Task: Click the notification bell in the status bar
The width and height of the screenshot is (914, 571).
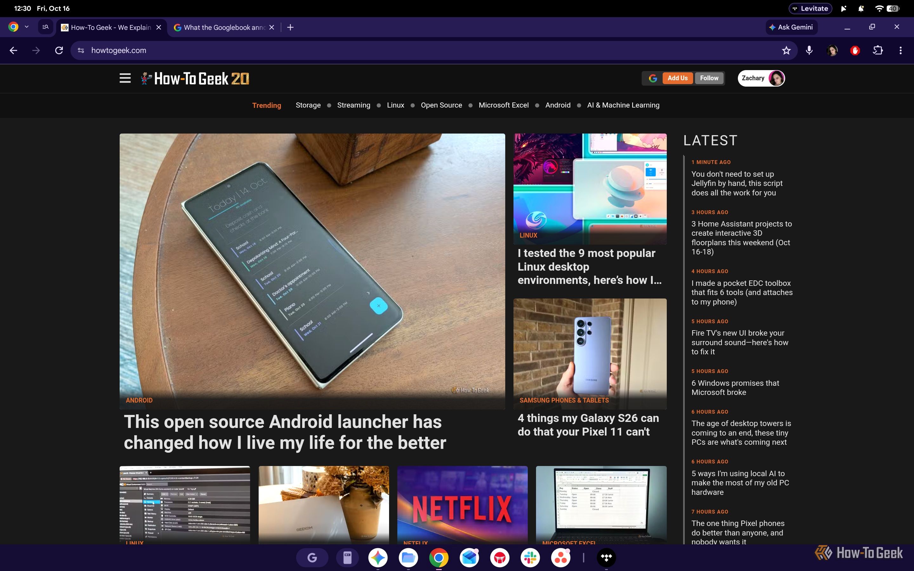Action: 861,8
